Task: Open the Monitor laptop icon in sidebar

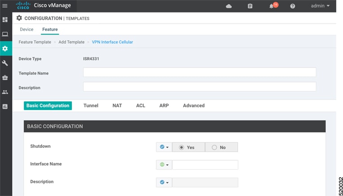Action: (x=5, y=34)
